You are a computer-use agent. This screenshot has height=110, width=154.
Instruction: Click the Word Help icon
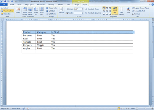pyautogui.click(x=153, y=4)
